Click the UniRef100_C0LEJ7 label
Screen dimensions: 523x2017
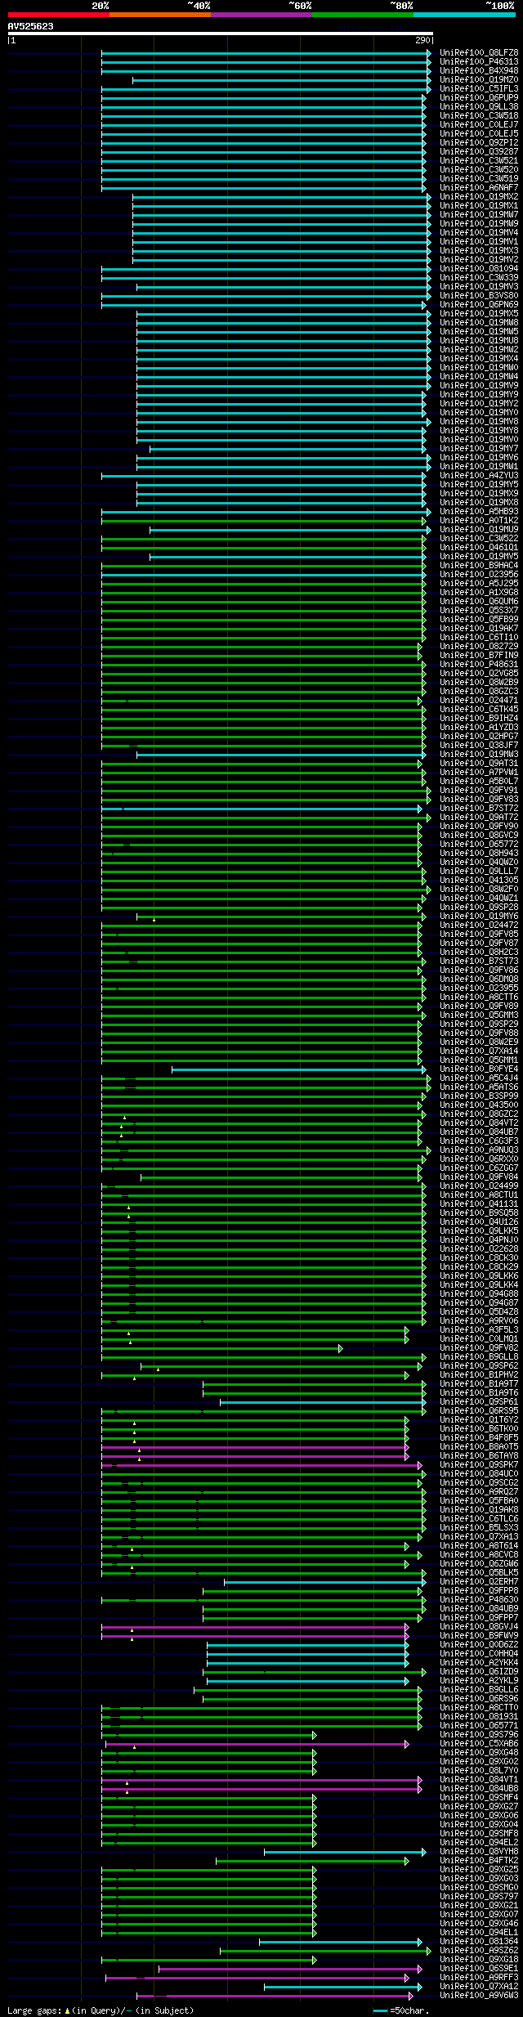479,124
